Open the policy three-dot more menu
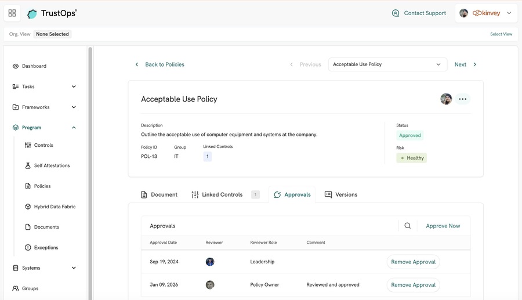Screen dimensions: 522x300 click(x=462, y=99)
